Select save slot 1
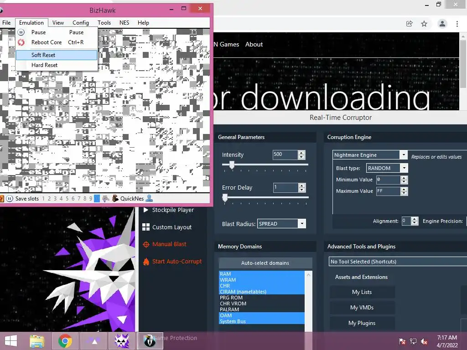 (43, 199)
